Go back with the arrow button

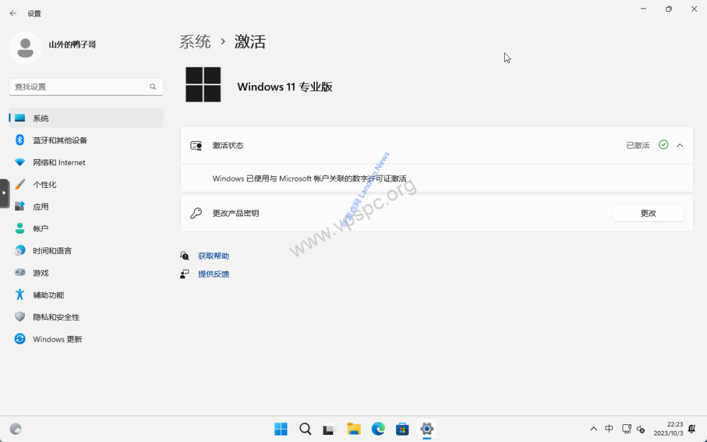click(x=13, y=14)
